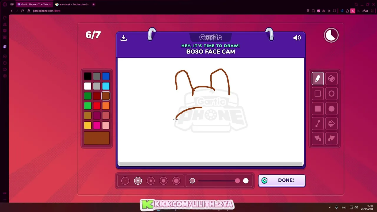Undo the last stroke
Viewport: 377px width, 212px height.
[318, 139]
